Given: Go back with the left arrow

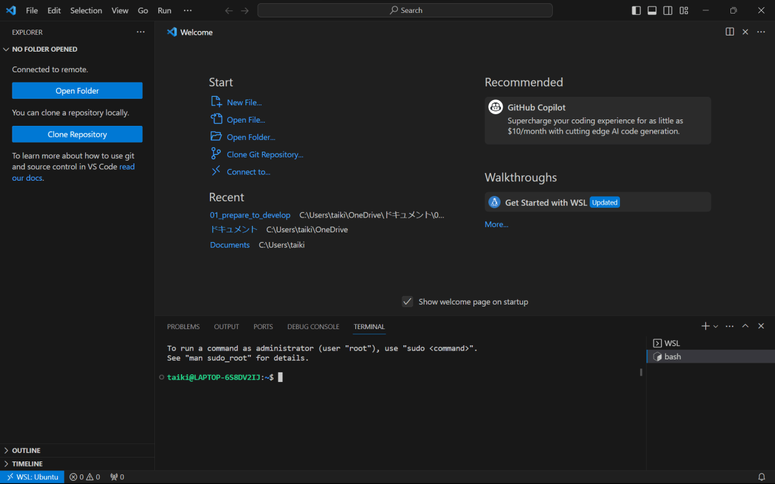Looking at the screenshot, I should click(229, 10).
